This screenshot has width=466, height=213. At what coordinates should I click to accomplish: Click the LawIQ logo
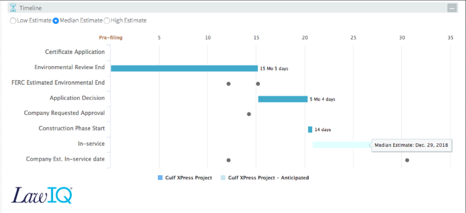coord(41,195)
